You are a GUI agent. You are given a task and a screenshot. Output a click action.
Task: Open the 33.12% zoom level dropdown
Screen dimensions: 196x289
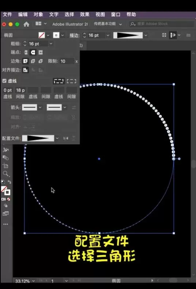point(34,281)
